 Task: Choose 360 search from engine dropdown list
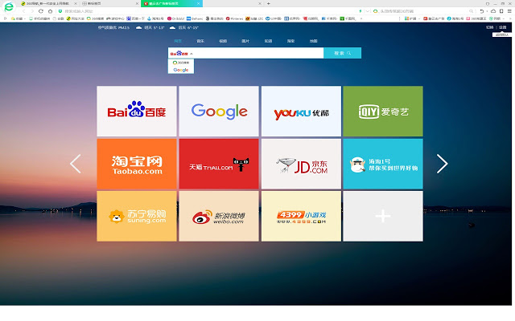(181, 63)
